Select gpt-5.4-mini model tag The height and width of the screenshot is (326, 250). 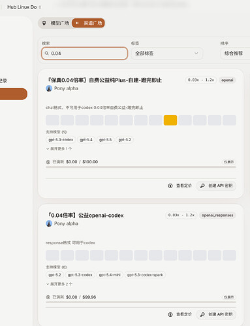[x=110, y=275]
